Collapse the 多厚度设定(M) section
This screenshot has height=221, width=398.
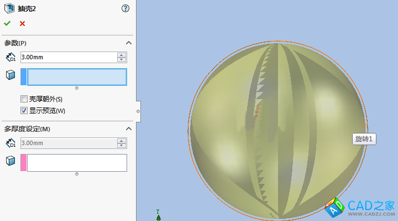[129, 129]
